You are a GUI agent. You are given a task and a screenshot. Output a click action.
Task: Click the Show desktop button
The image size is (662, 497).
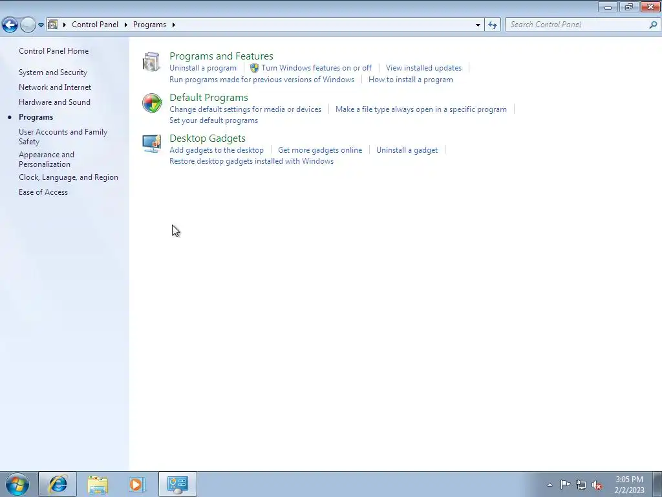pyautogui.click(x=657, y=484)
